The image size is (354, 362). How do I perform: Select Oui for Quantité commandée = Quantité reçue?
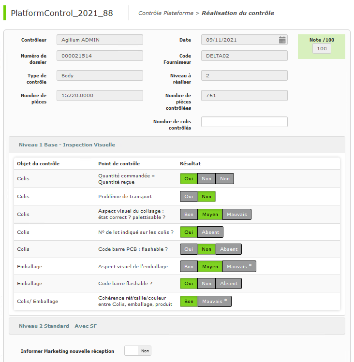click(x=189, y=179)
